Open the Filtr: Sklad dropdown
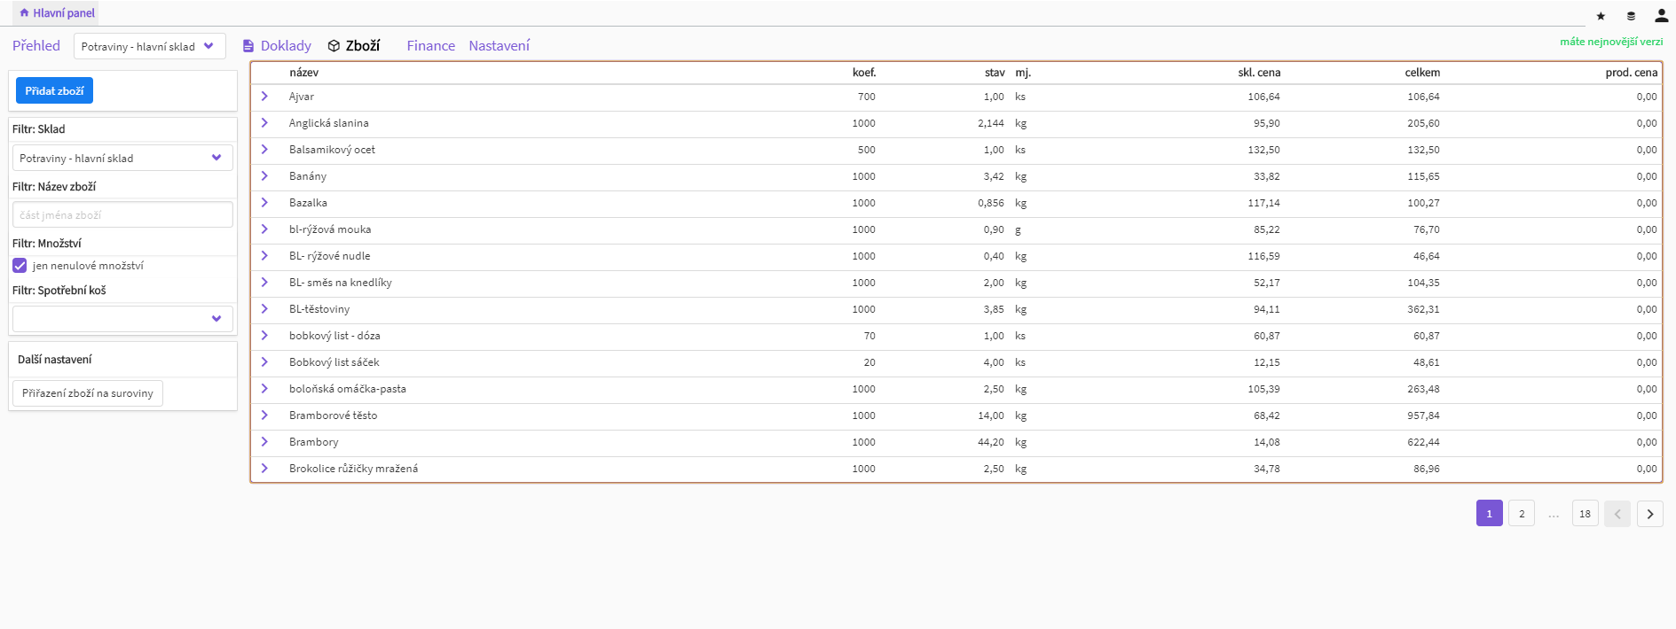This screenshot has height=629, width=1676. coord(122,158)
